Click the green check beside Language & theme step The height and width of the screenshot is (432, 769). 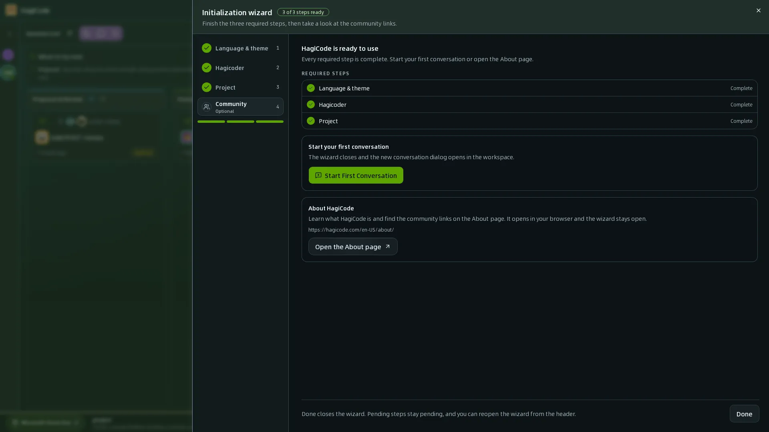(x=207, y=48)
